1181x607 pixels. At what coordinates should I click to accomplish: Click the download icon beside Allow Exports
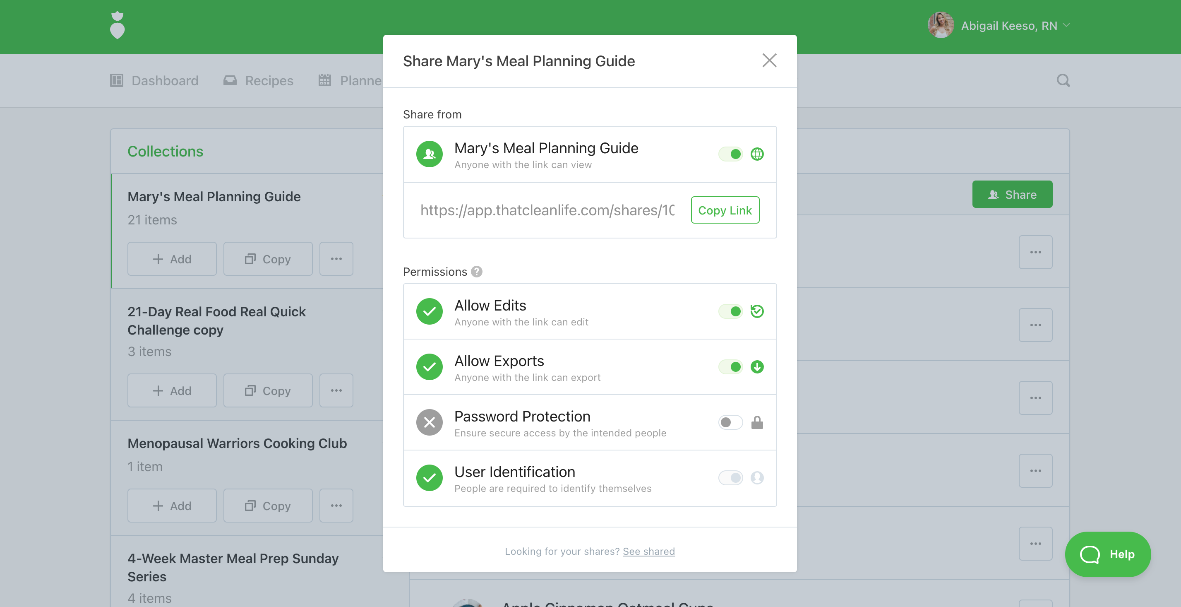click(757, 366)
